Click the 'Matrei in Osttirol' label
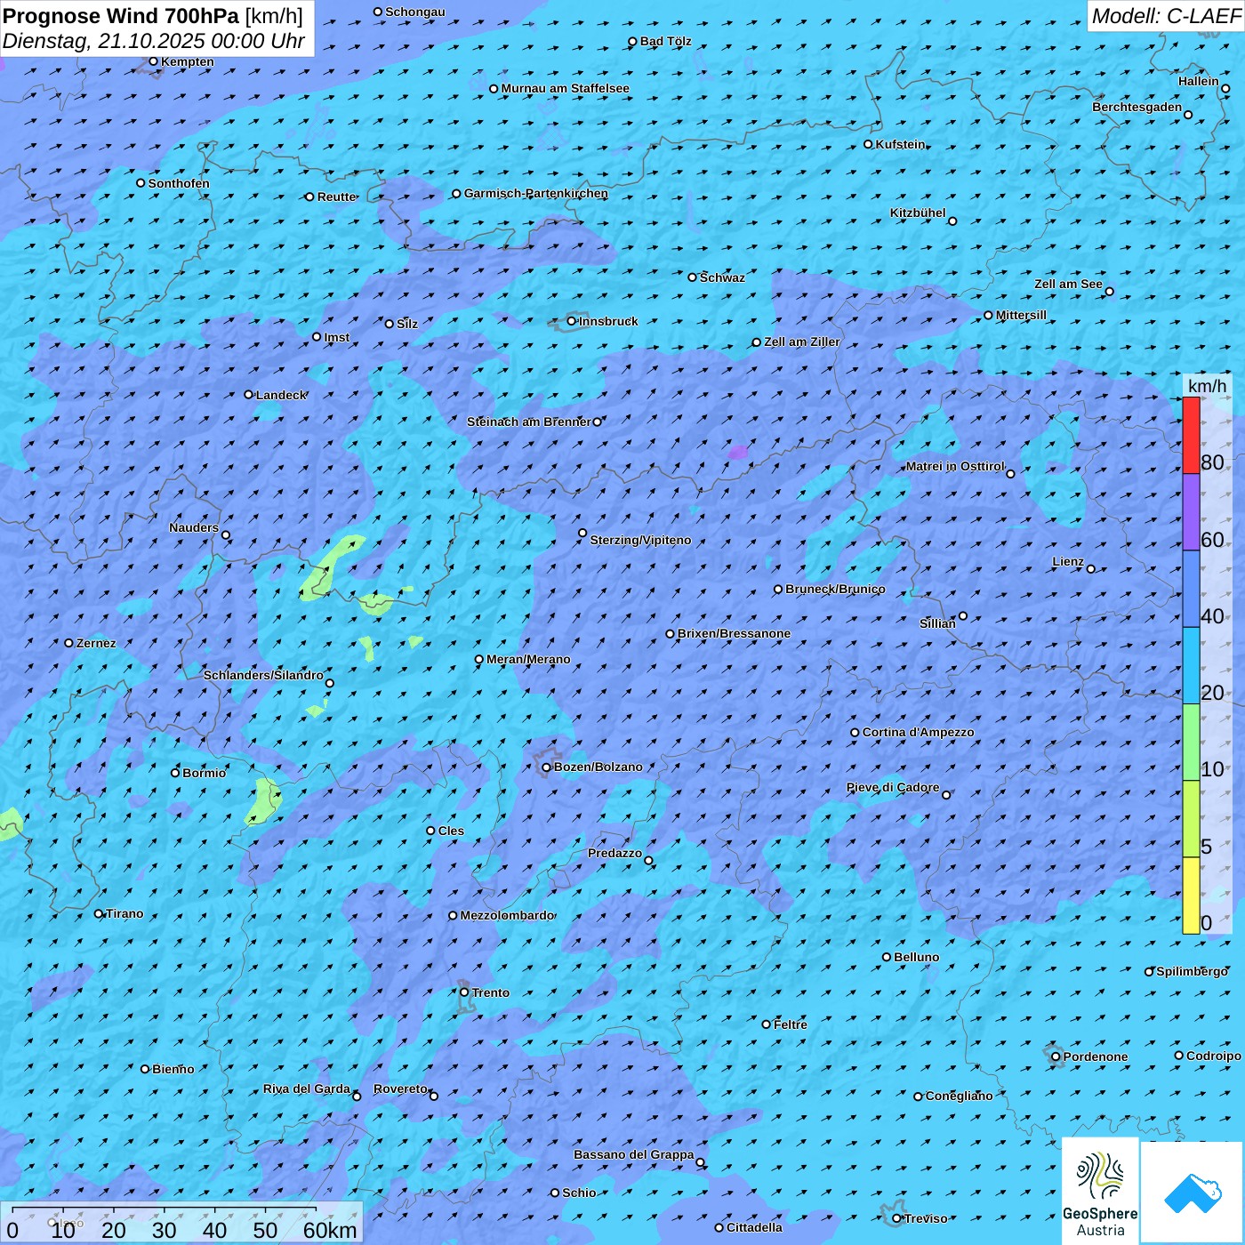 point(955,466)
